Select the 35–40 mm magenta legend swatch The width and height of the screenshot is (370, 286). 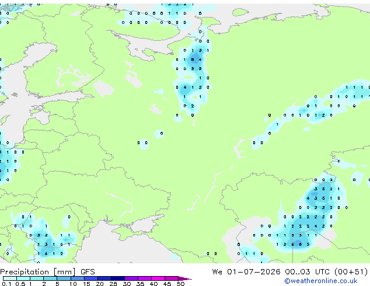coord(144,278)
